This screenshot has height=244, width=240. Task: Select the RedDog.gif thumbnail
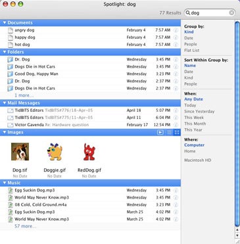[x=89, y=151]
